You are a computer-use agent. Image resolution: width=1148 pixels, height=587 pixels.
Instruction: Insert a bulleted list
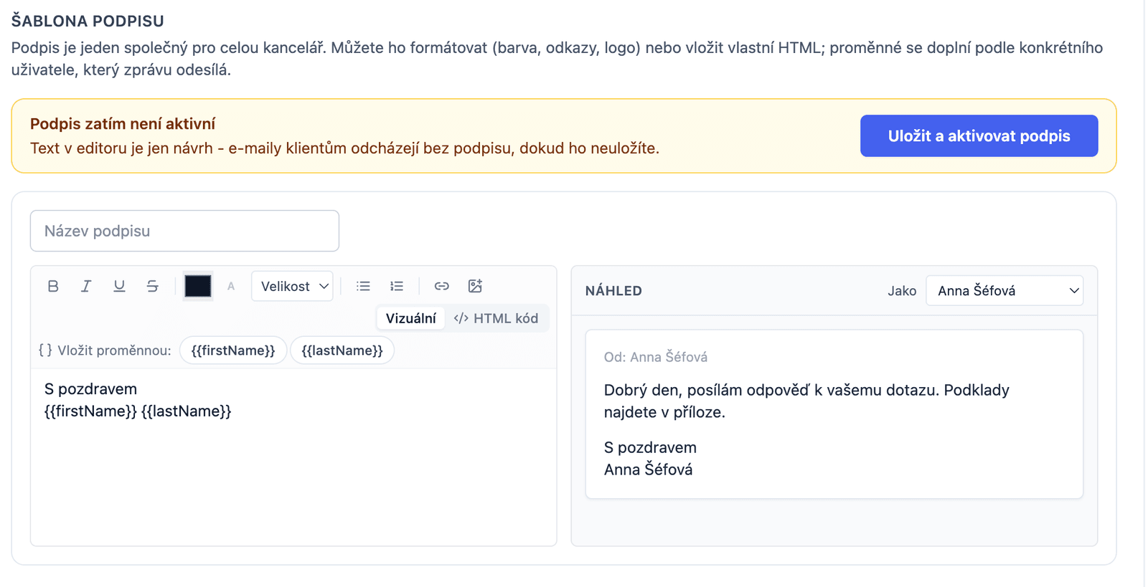363,286
